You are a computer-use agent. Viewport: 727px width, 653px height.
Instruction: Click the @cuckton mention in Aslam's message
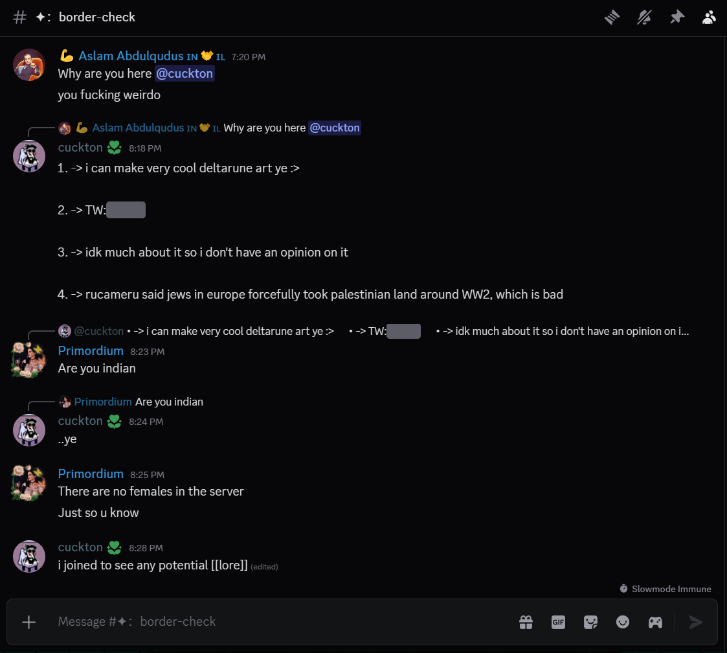(185, 74)
